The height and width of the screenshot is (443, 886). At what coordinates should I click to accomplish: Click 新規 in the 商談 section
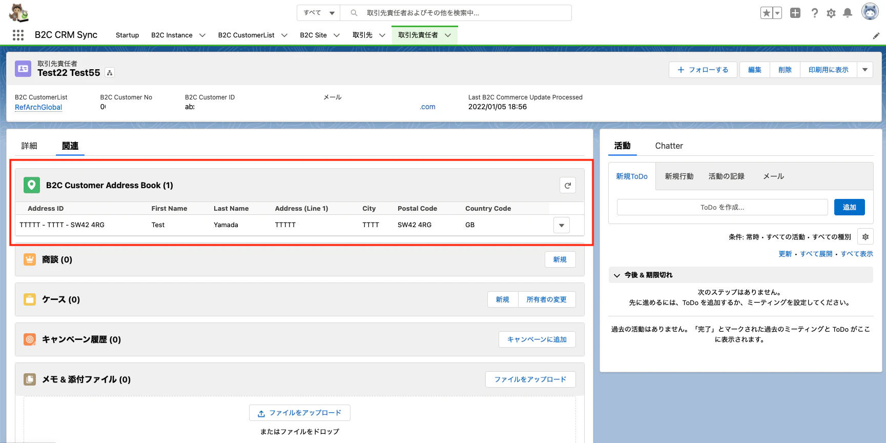click(x=560, y=259)
